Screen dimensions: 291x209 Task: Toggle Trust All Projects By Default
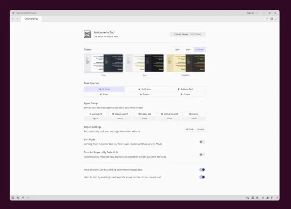202,155
